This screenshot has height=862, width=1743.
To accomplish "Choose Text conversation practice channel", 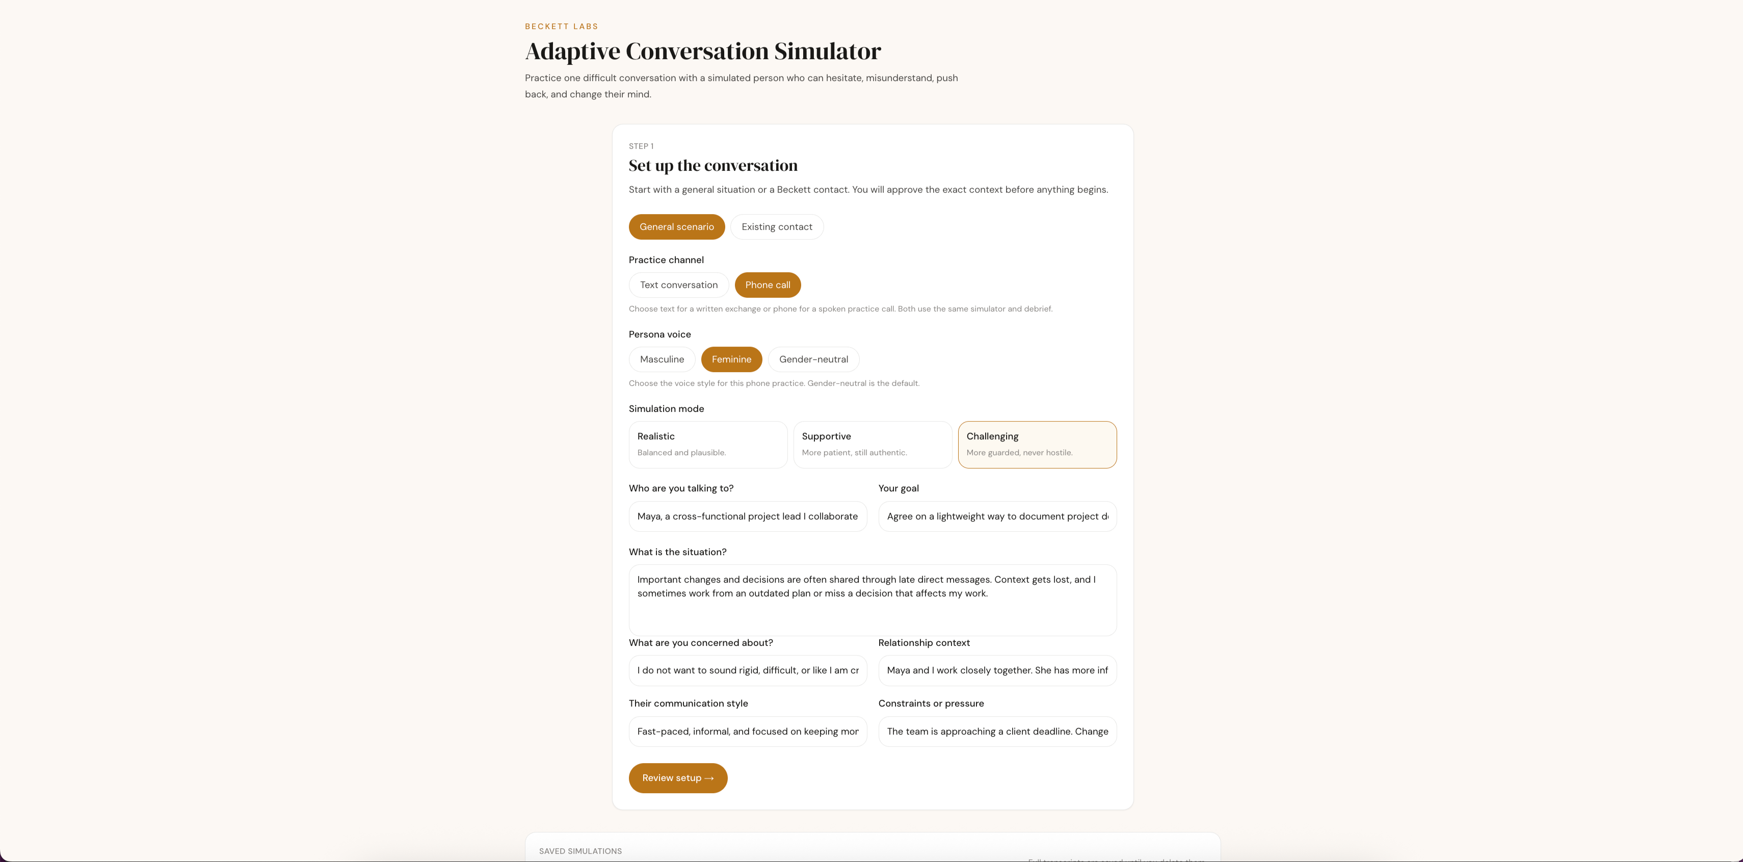I will (x=679, y=285).
